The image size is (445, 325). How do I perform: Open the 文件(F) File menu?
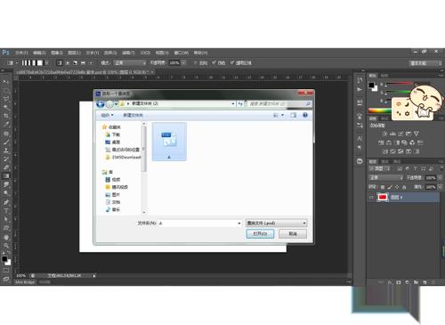click(21, 53)
